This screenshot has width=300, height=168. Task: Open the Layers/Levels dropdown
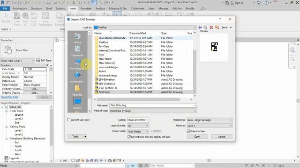click(138, 126)
